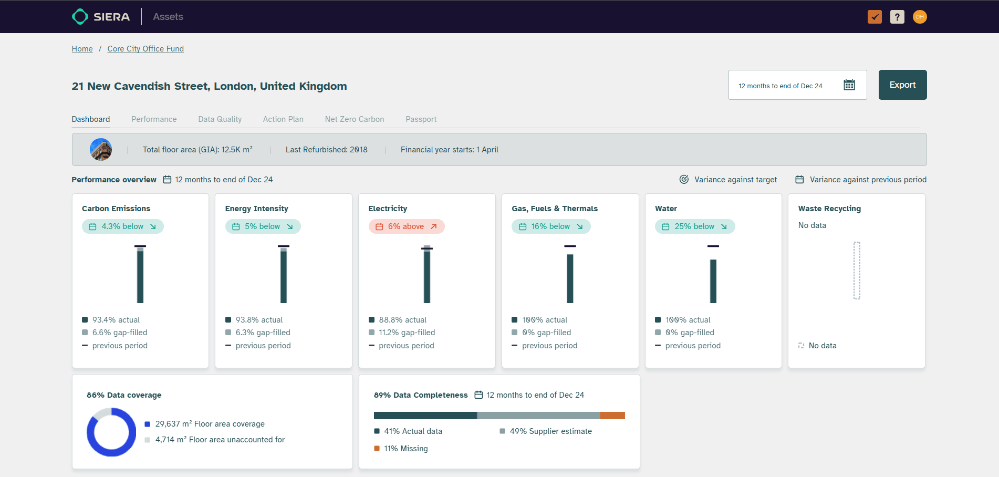The height and width of the screenshot is (477, 999).
Task: Open the Data Quality tab
Action: point(220,119)
